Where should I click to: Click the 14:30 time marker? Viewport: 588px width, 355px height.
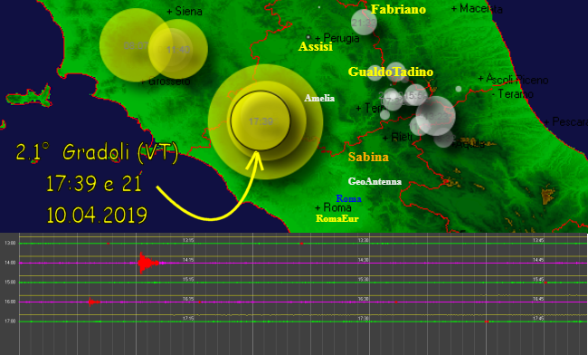pos(363,260)
